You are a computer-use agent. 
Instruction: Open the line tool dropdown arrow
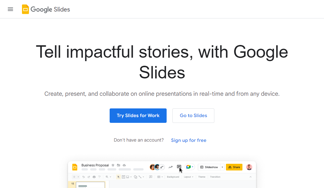[143, 176]
